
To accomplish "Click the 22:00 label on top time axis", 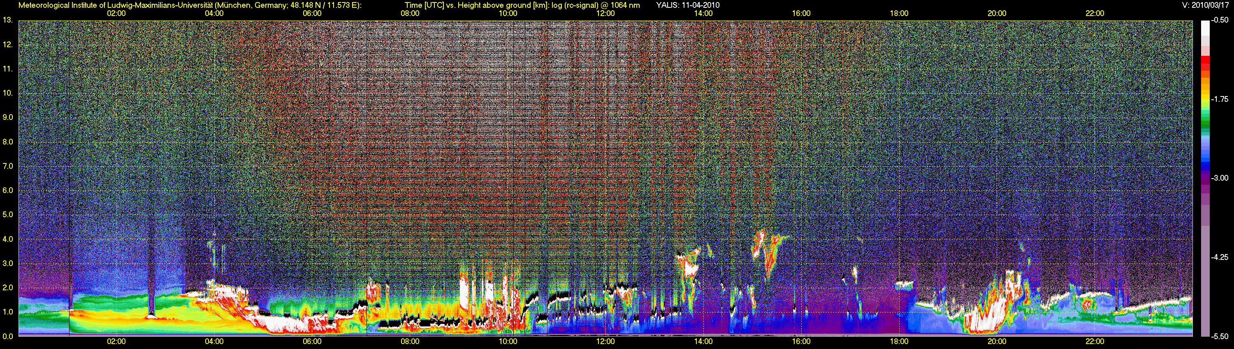I will tap(1095, 14).
